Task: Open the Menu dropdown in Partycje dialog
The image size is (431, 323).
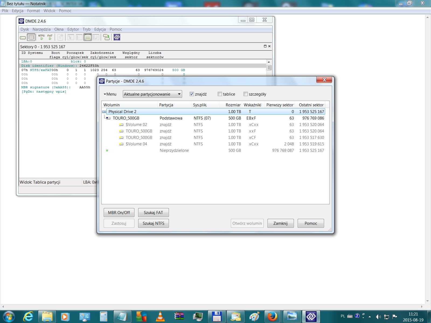Action: point(110,94)
